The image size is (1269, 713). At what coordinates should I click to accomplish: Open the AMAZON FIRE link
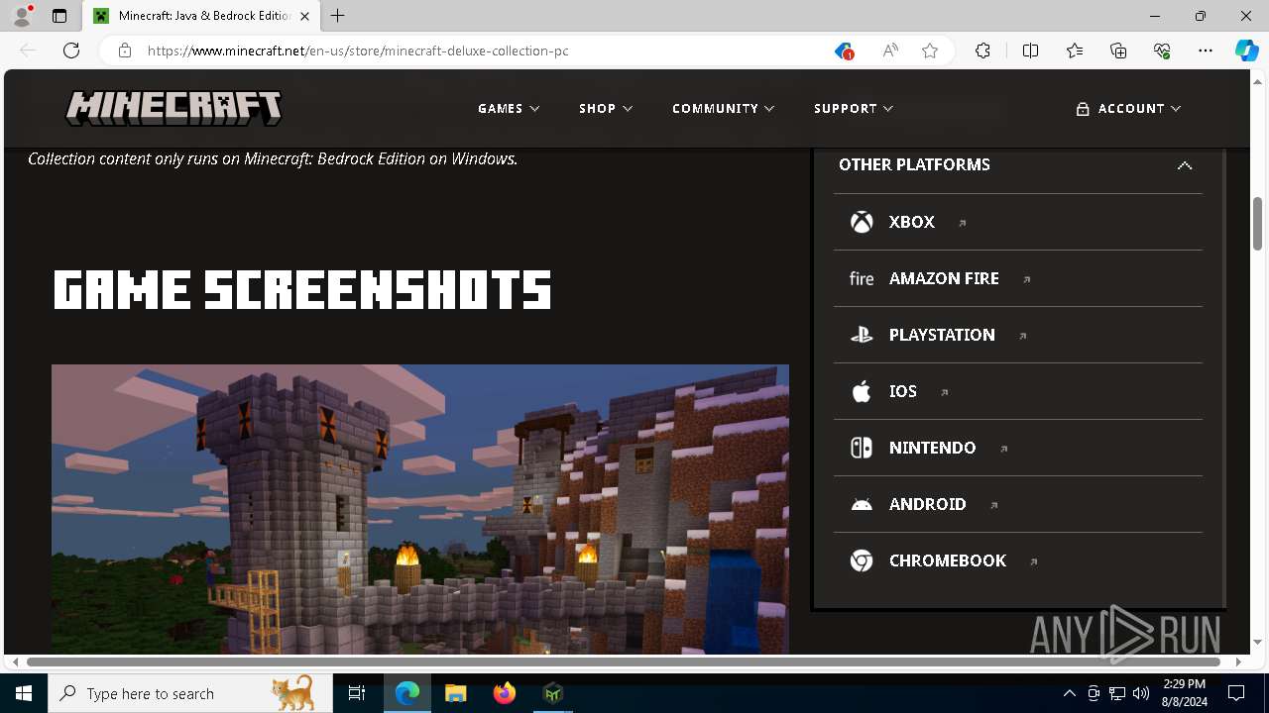[x=944, y=278]
